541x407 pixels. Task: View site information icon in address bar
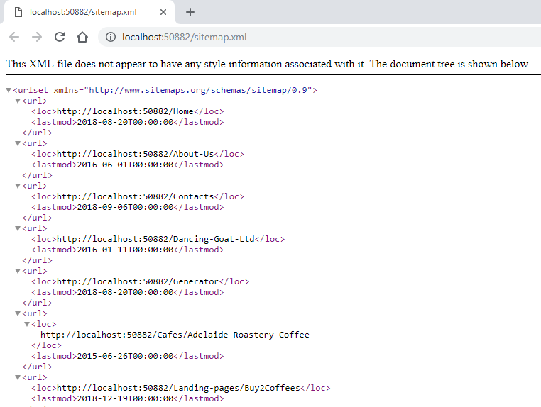[x=111, y=37]
